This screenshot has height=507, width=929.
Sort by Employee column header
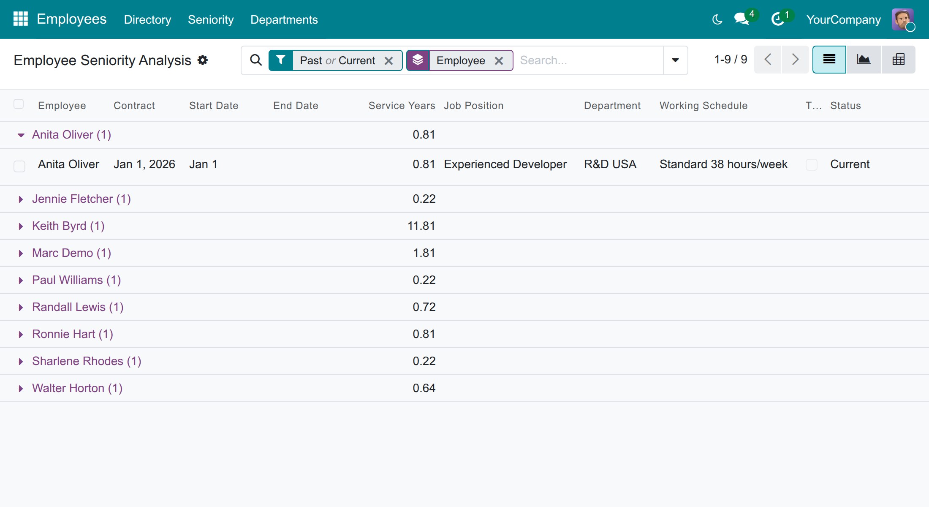point(62,106)
